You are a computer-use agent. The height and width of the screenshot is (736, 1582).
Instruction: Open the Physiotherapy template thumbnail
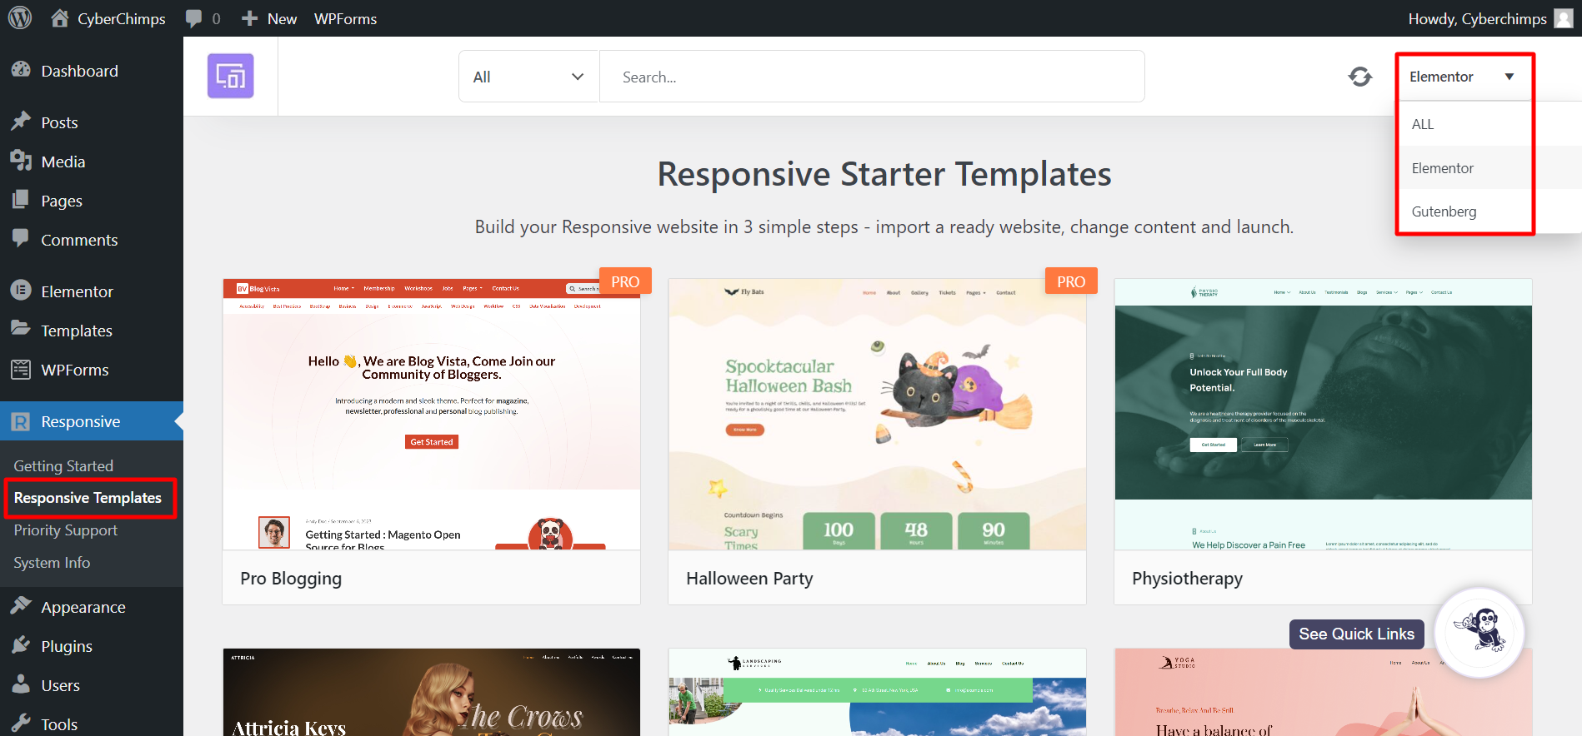coord(1324,415)
